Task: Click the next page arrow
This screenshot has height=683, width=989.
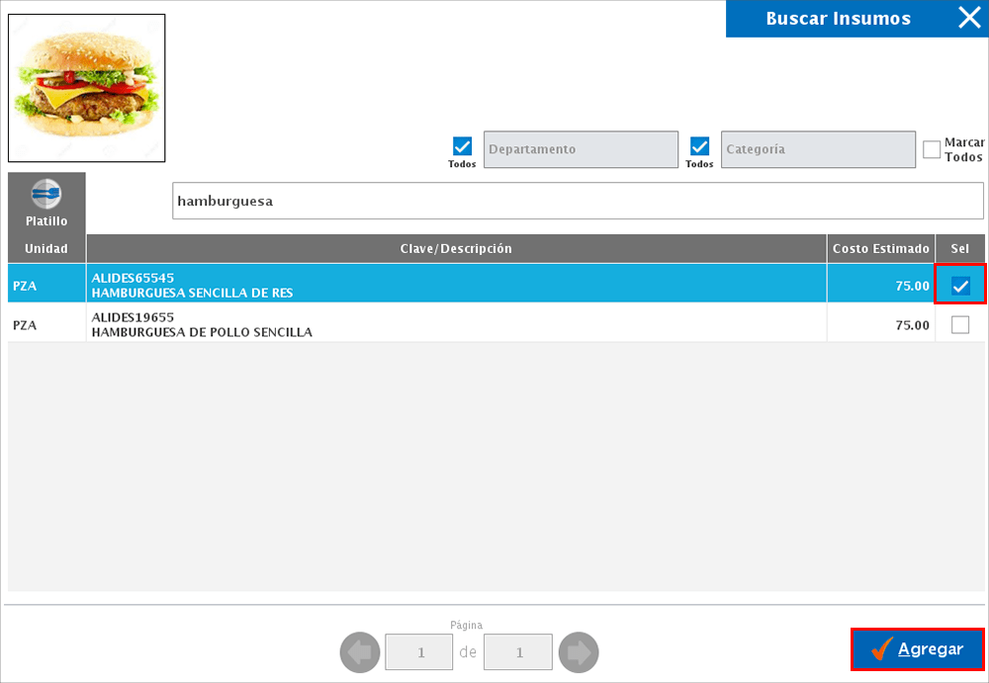Action: tap(579, 651)
